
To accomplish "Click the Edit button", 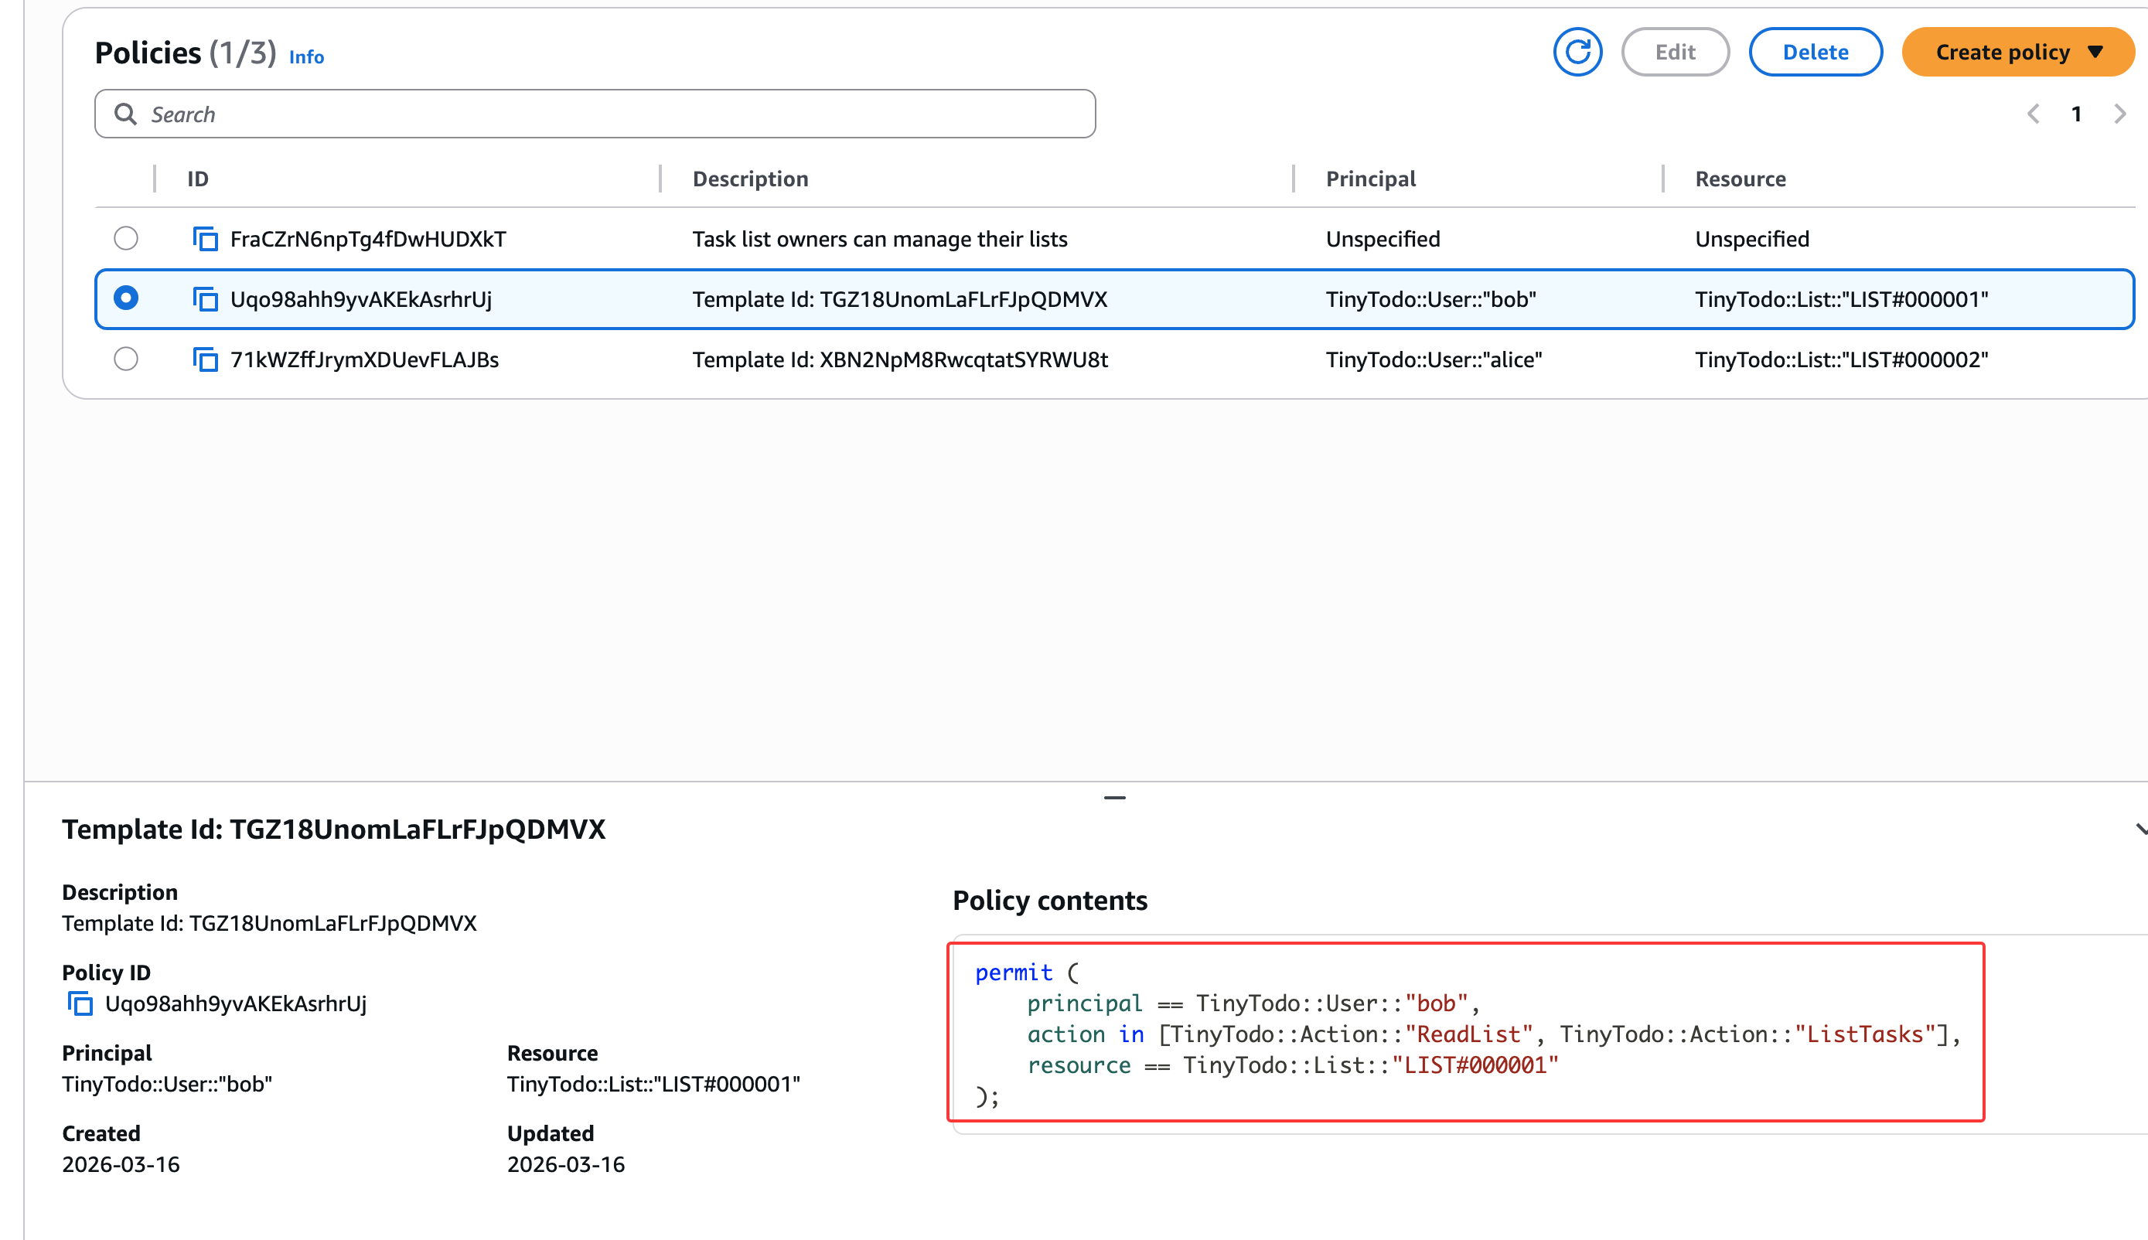I will 1675,53.
